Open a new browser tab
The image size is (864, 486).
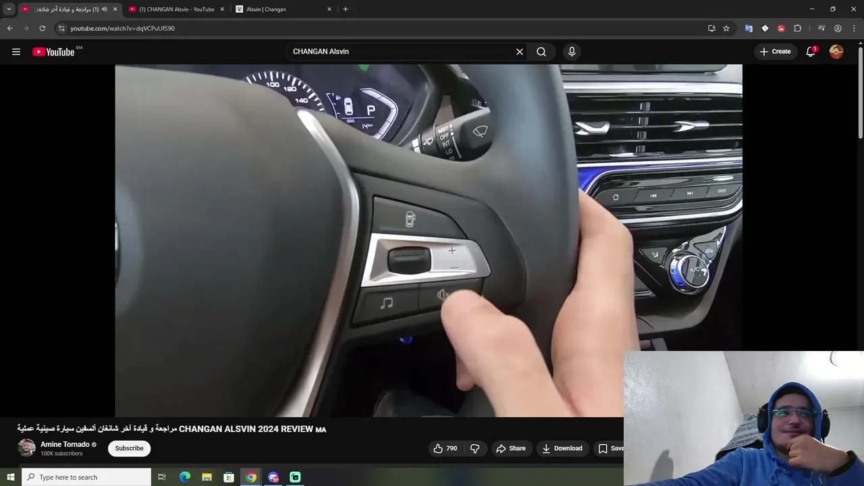[346, 9]
